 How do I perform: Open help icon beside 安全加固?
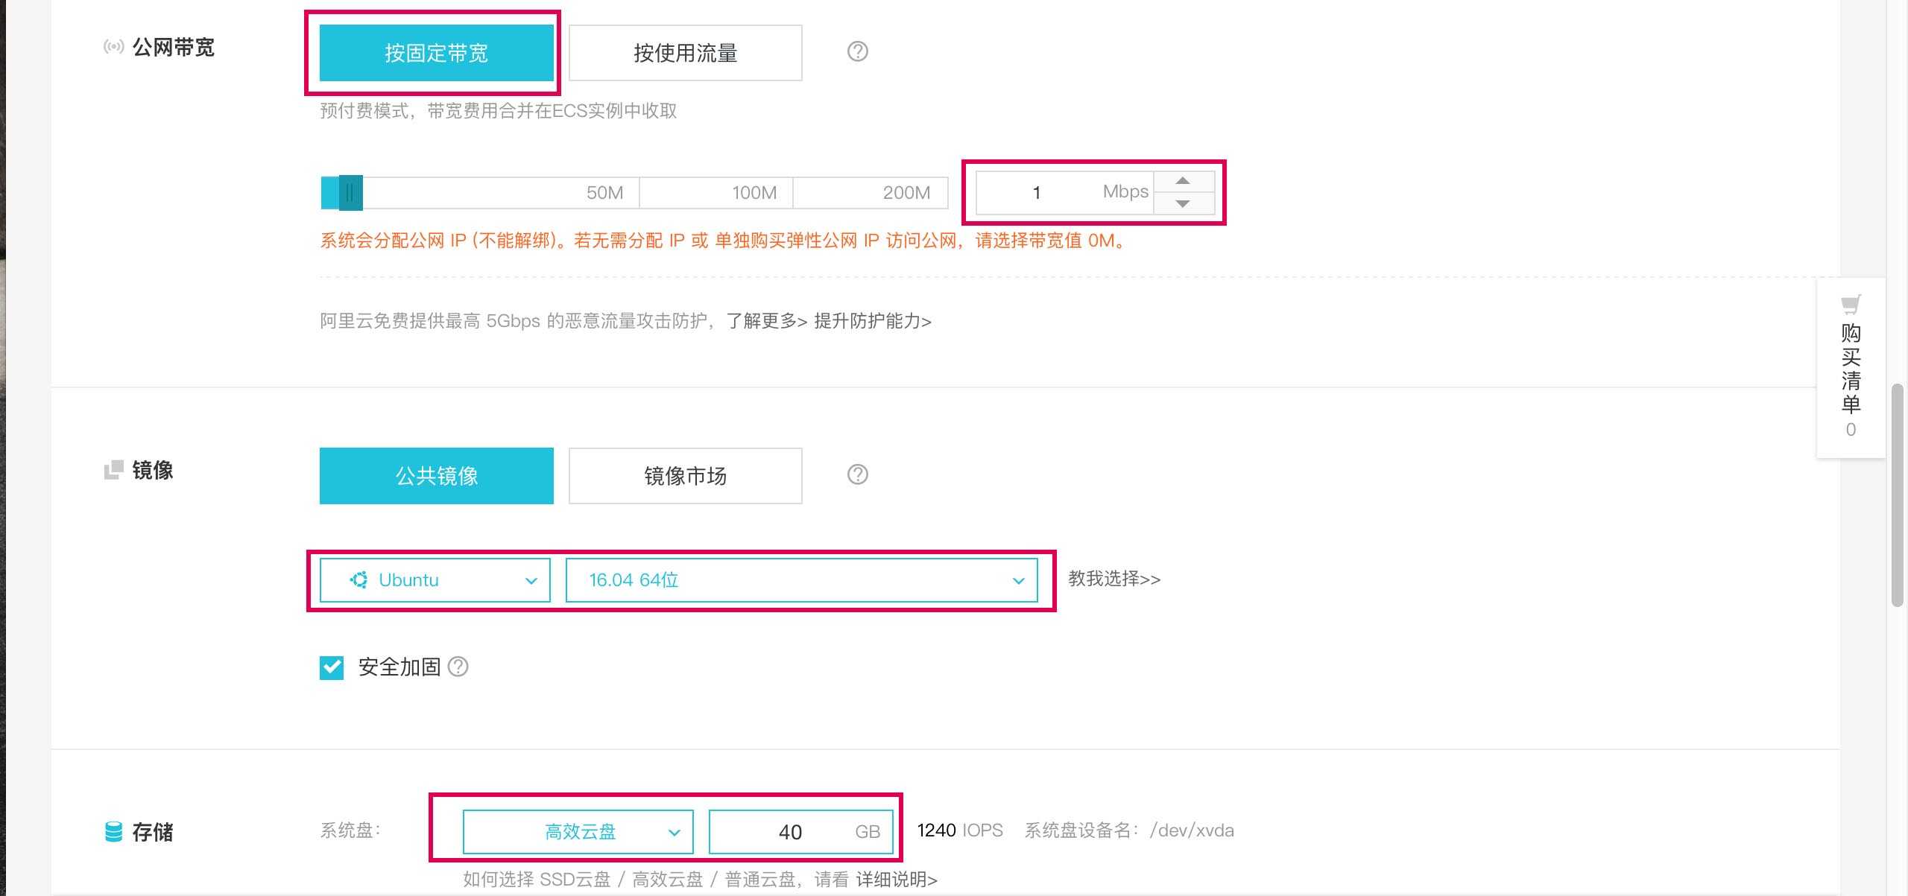[458, 667]
